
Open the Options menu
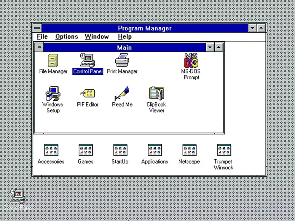pos(67,37)
